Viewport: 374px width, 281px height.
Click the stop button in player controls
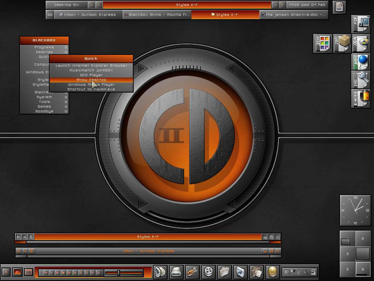[x=63, y=273]
